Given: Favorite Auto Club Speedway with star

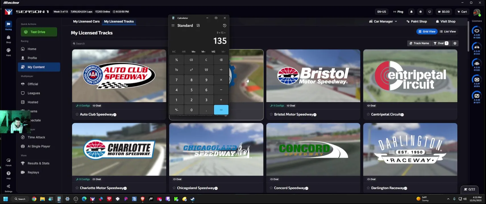Looking at the screenshot, I should [77, 114].
